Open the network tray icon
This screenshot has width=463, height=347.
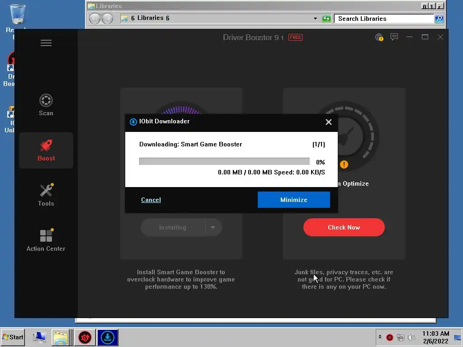click(401, 337)
